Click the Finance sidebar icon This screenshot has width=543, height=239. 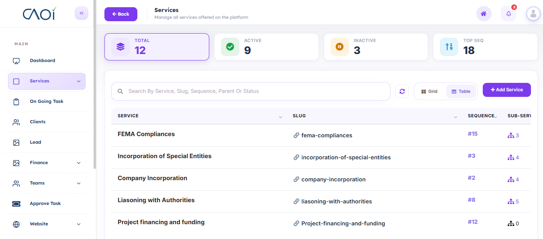(x=16, y=163)
